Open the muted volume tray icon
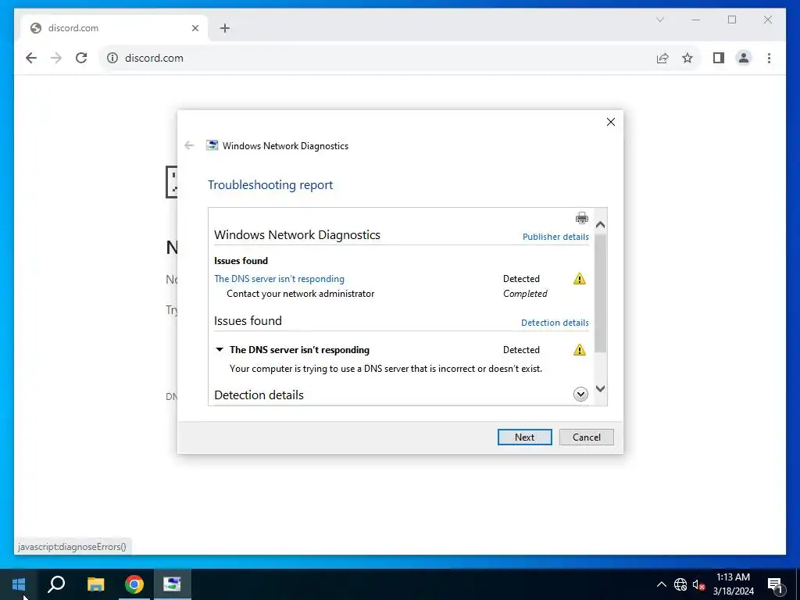Image resolution: width=800 pixels, height=600 pixels. click(698, 584)
